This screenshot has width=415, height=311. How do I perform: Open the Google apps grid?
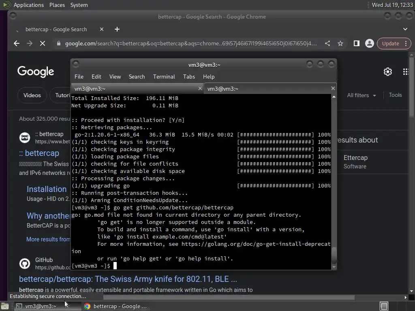coord(406,72)
